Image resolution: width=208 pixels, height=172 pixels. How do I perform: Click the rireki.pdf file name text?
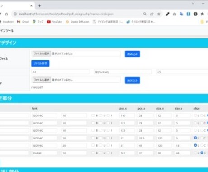tap(37, 87)
